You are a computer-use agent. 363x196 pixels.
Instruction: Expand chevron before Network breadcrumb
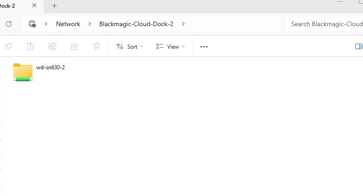(x=46, y=24)
